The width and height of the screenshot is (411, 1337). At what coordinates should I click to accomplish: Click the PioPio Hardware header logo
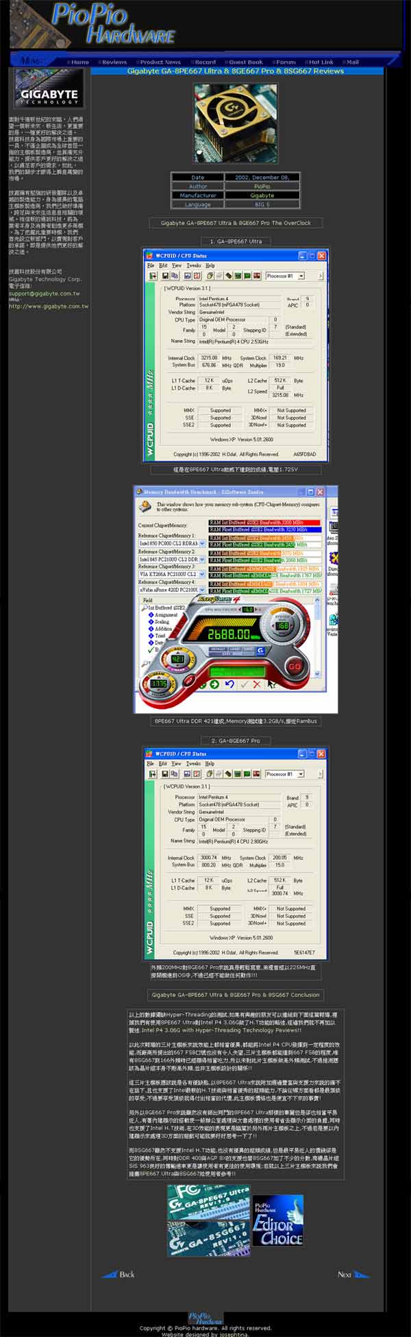[113, 25]
